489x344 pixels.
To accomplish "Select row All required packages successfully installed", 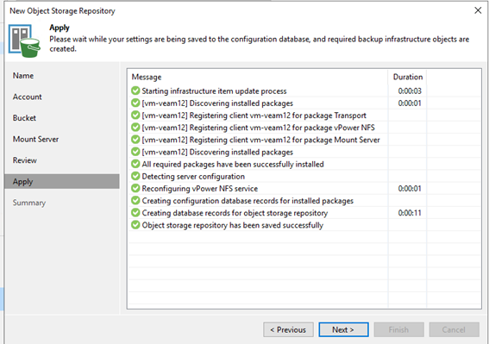I will click(304, 164).
